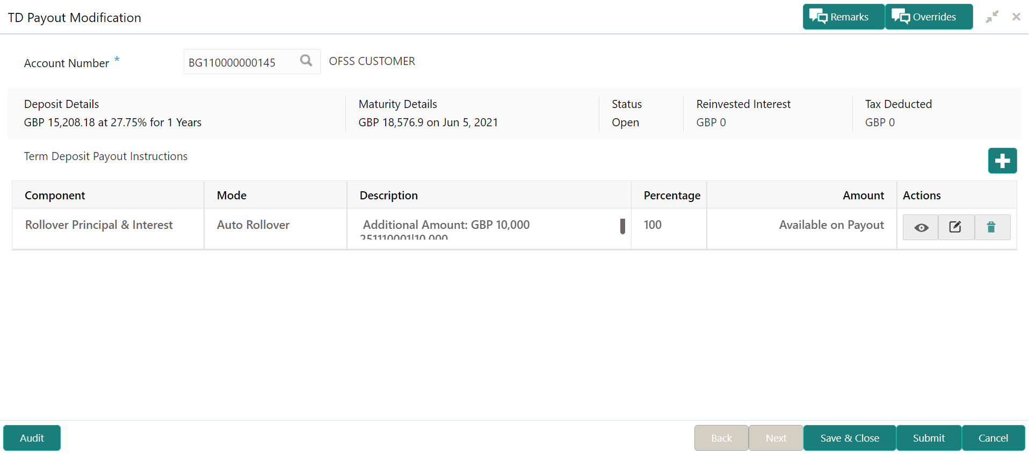This screenshot has height=454, width=1029.
Task: Open the Remarks panel
Action: coord(843,17)
